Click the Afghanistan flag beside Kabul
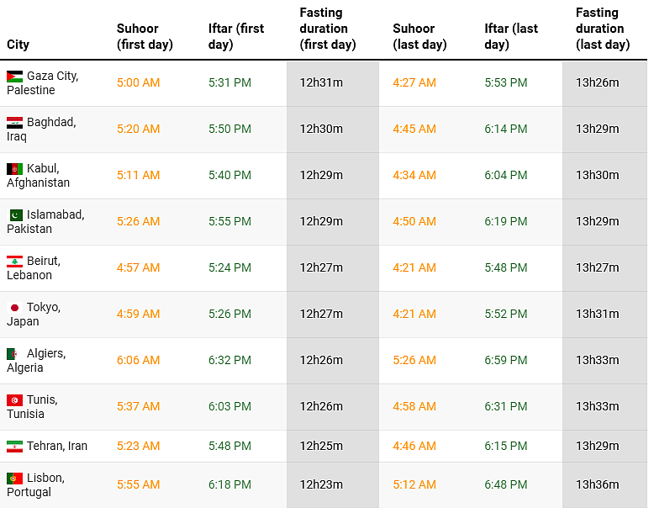Image resolution: width=654 pixels, height=513 pixels. point(14,169)
